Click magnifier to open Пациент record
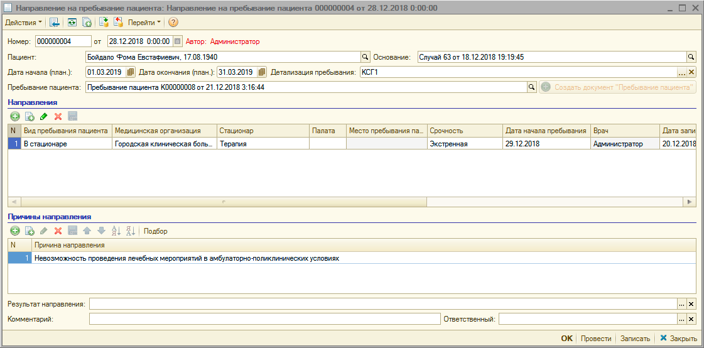This screenshot has width=704, height=348. (363, 57)
